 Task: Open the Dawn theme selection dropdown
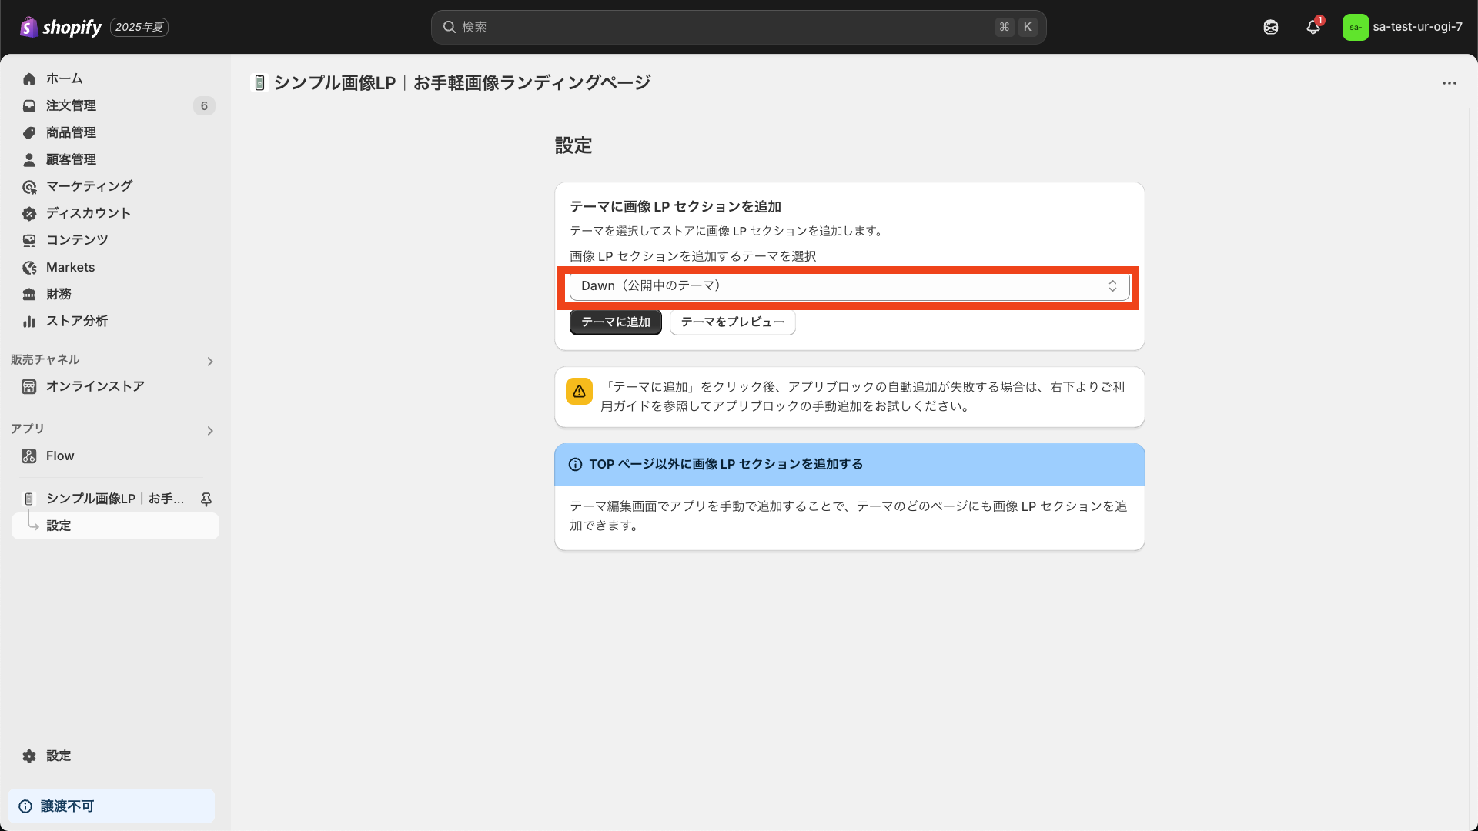click(x=849, y=285)
